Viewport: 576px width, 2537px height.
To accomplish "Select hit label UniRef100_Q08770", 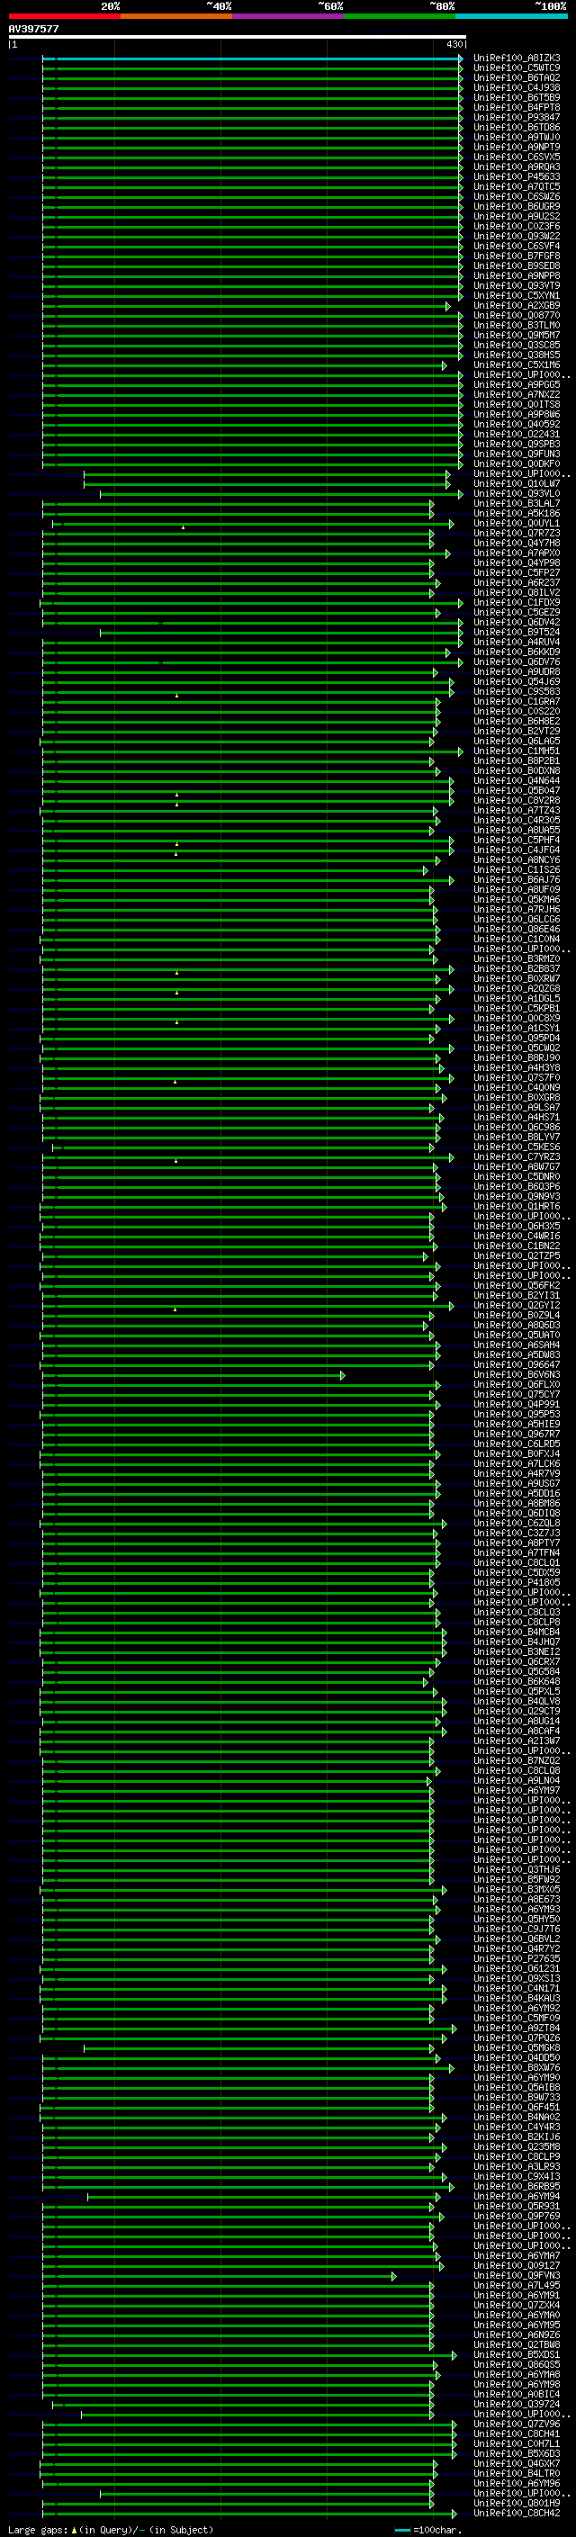I will pyautogui.click(x=517, y=316).
